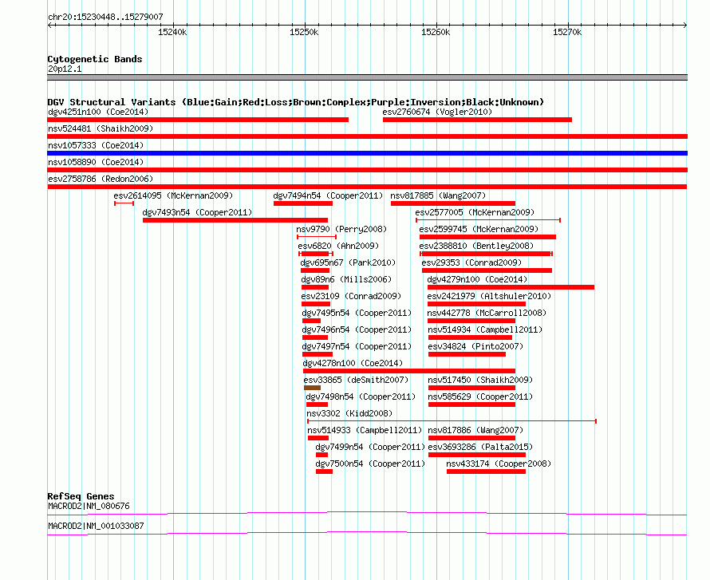Select nsv817885 (Wang2007) variant label
The height and width of the screenshot is (580, 710).
coord(438,195)
